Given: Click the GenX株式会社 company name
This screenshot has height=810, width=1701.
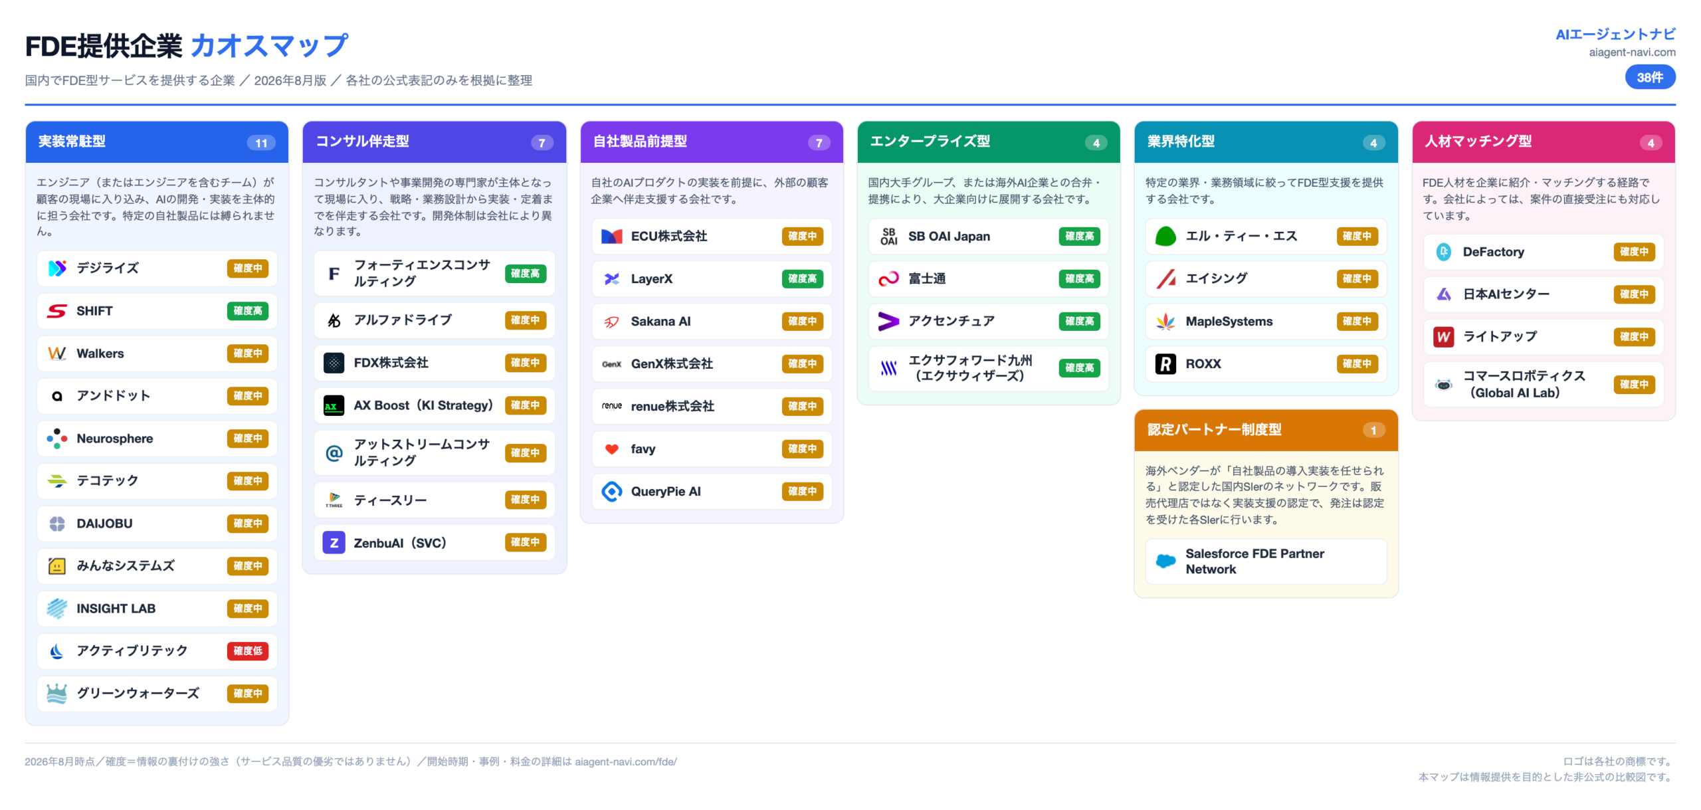Looking at the screenshot, I should coord(672,364).
